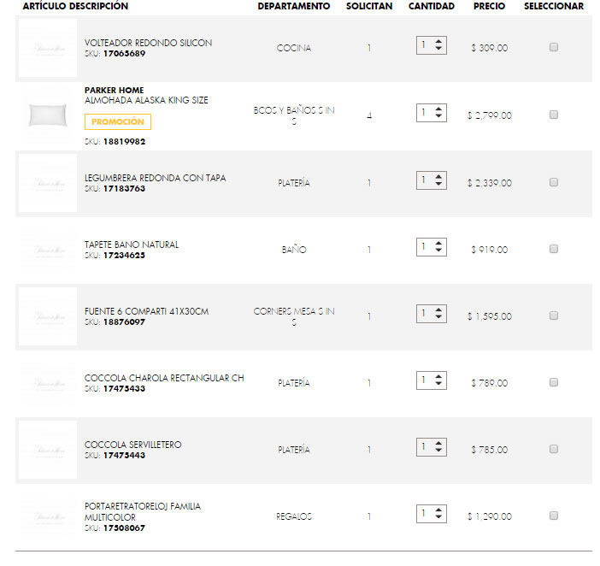Click the Coccola Servilletero image placeholder

(48, 449)
